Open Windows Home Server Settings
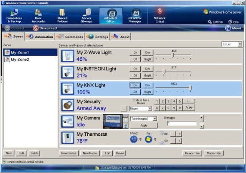The height and width of the screenshot is (173, 246). pyautogui.click(x=216, y=22)
